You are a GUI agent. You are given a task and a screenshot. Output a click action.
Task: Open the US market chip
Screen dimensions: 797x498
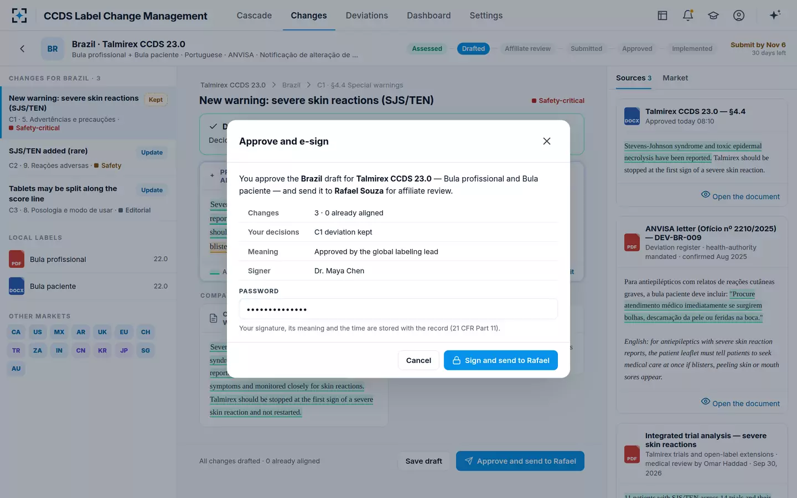tap(38, 332)
